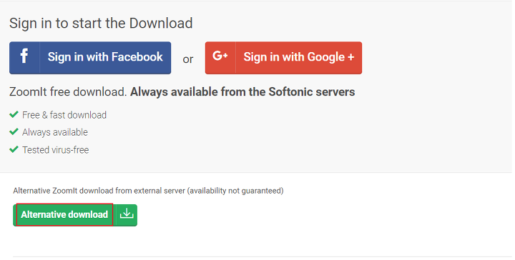515x260 pixels.
Task: Click the "or" text between sign-in buttons
Action: [x=188, y=59]
